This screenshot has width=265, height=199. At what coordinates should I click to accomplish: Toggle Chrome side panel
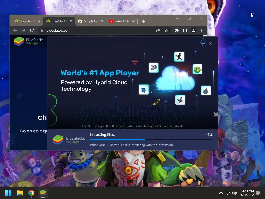tap(185, 31)
